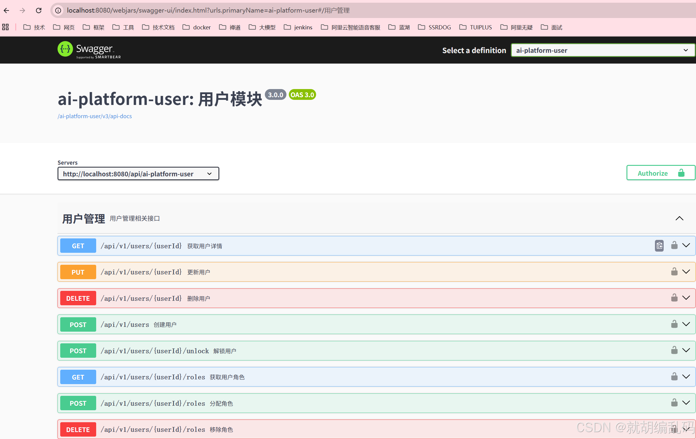Click lock icon on GET 获取用户角色 row
The height and width of the screenshot is (439, 696).
(674, 377)
